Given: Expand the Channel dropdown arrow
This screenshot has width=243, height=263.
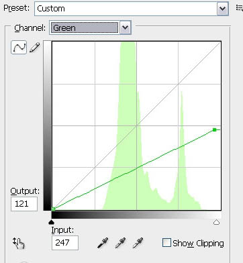Looking at the screenshot, I should (125, 28).
